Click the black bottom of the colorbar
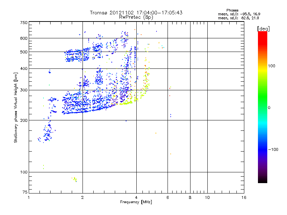Viewport: 287px width, 215px height. coord(263,180)
